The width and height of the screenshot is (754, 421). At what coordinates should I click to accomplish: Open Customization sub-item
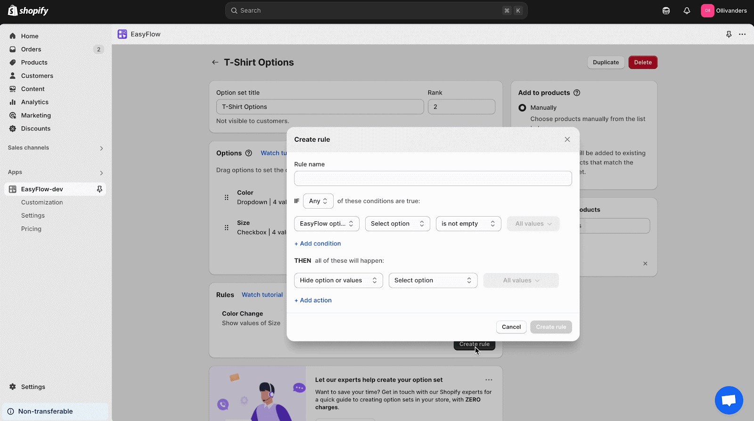(x=42, y=202)
